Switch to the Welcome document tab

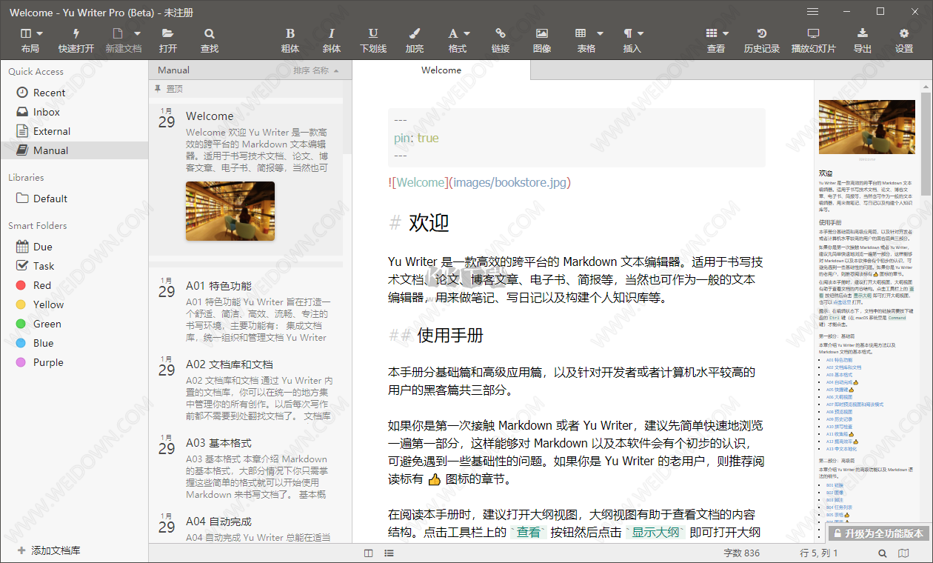(x=441, y=70)
